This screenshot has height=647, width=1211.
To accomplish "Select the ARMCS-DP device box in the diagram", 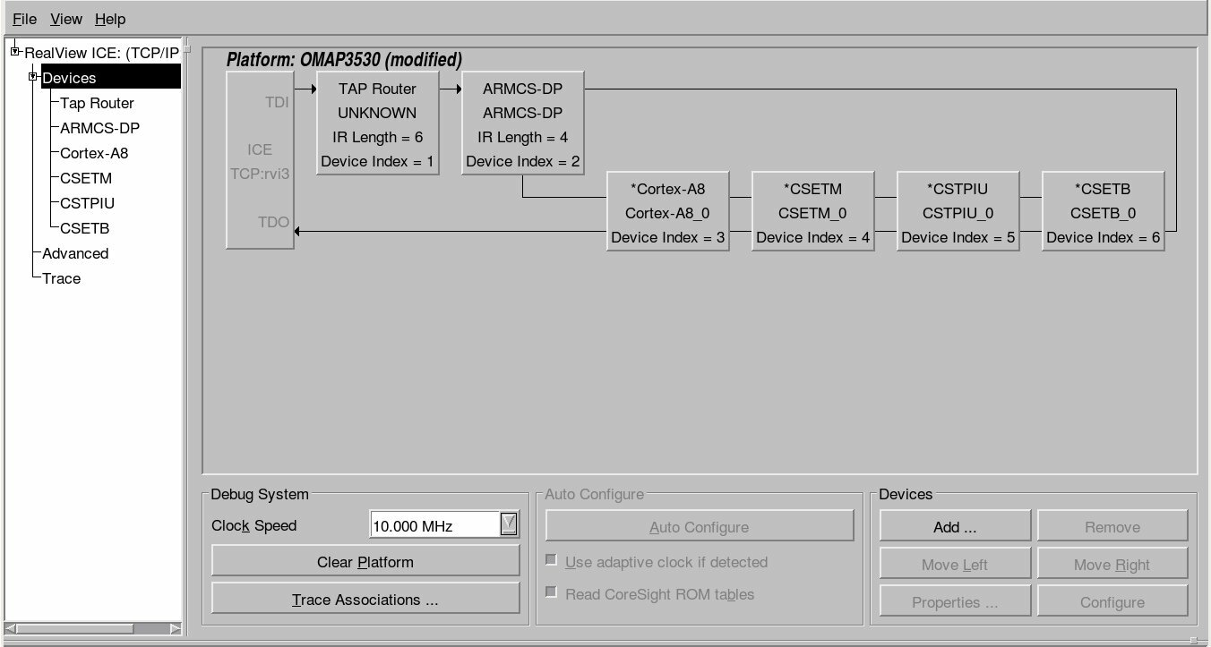I will click(x=522, y=124).
